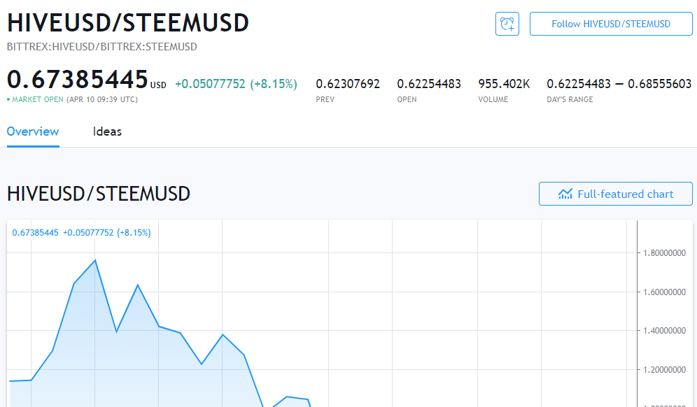697x407 pixels.
Task: Select the BITTREX:HIVEUSD/BITTREX:STEEMUSD symbol text
Action: coord(101,47)
